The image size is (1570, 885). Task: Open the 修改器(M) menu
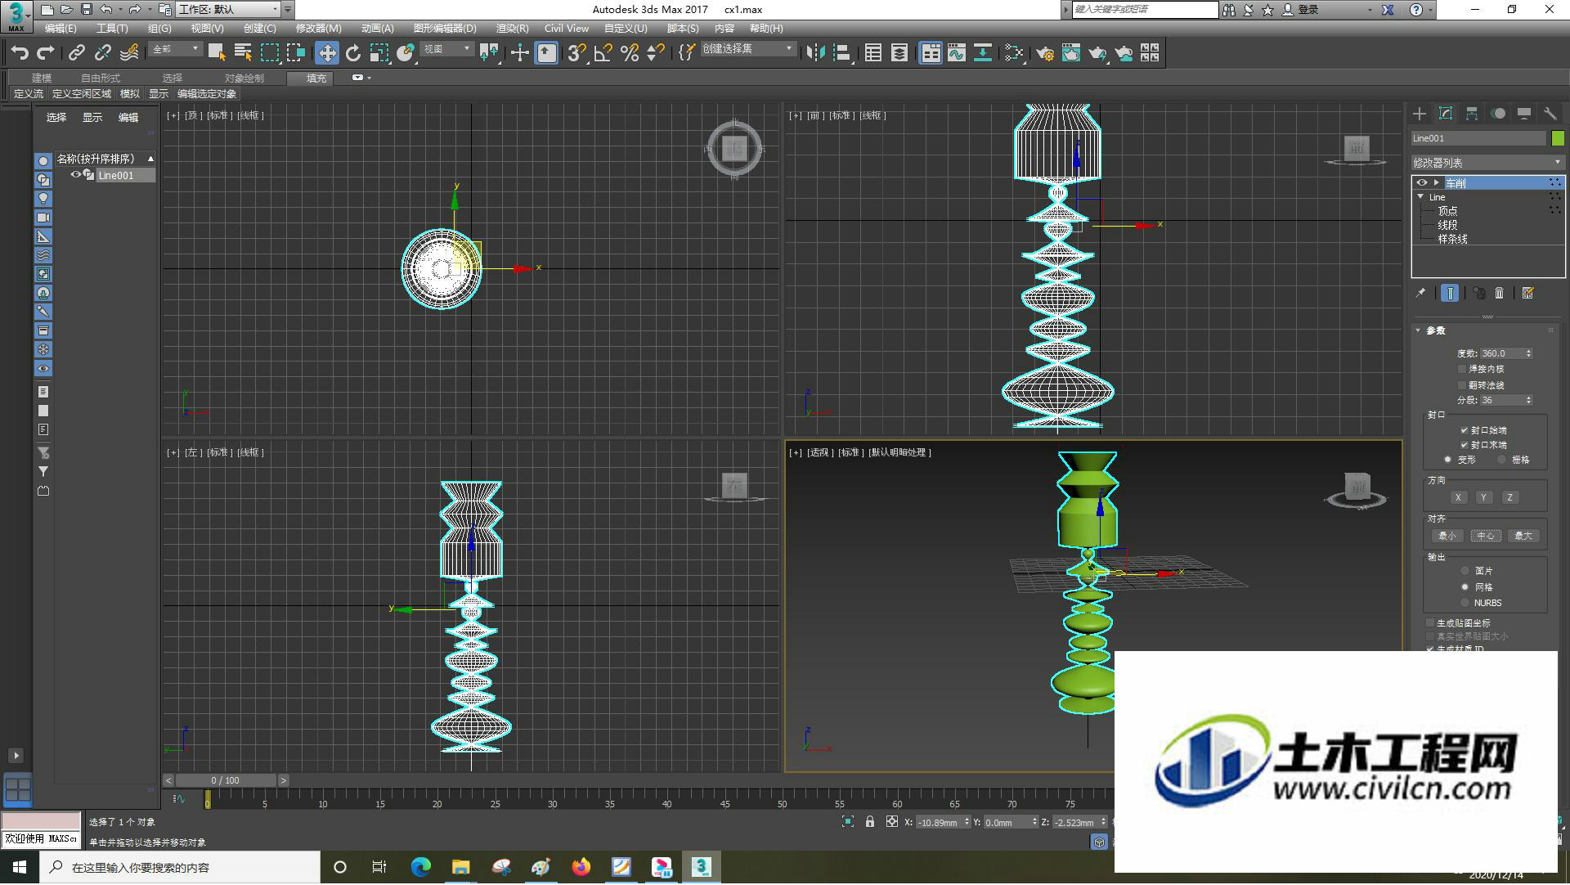[x=318, y=29]
